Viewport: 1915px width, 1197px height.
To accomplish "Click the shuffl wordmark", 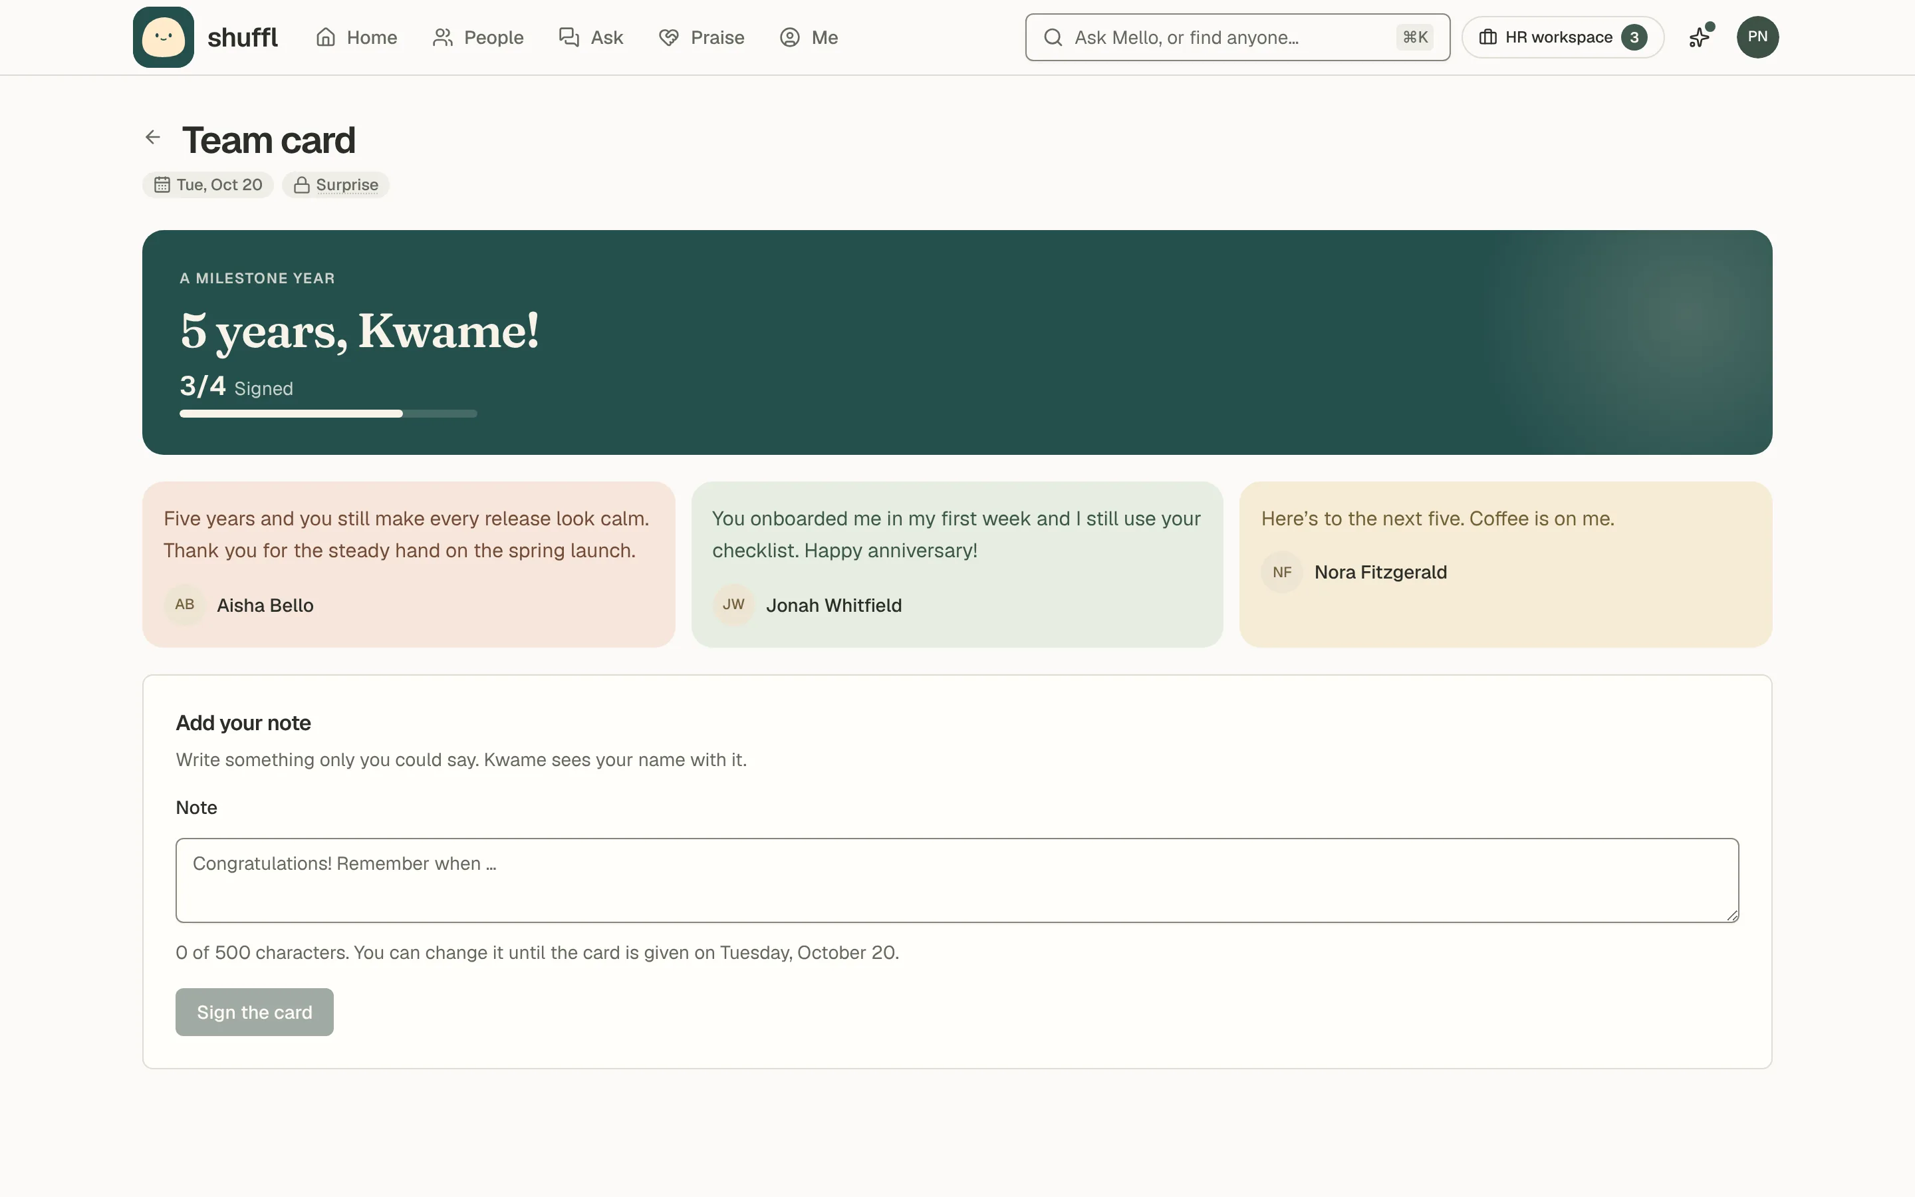I will pyautogui.click(x=242, y=37).
